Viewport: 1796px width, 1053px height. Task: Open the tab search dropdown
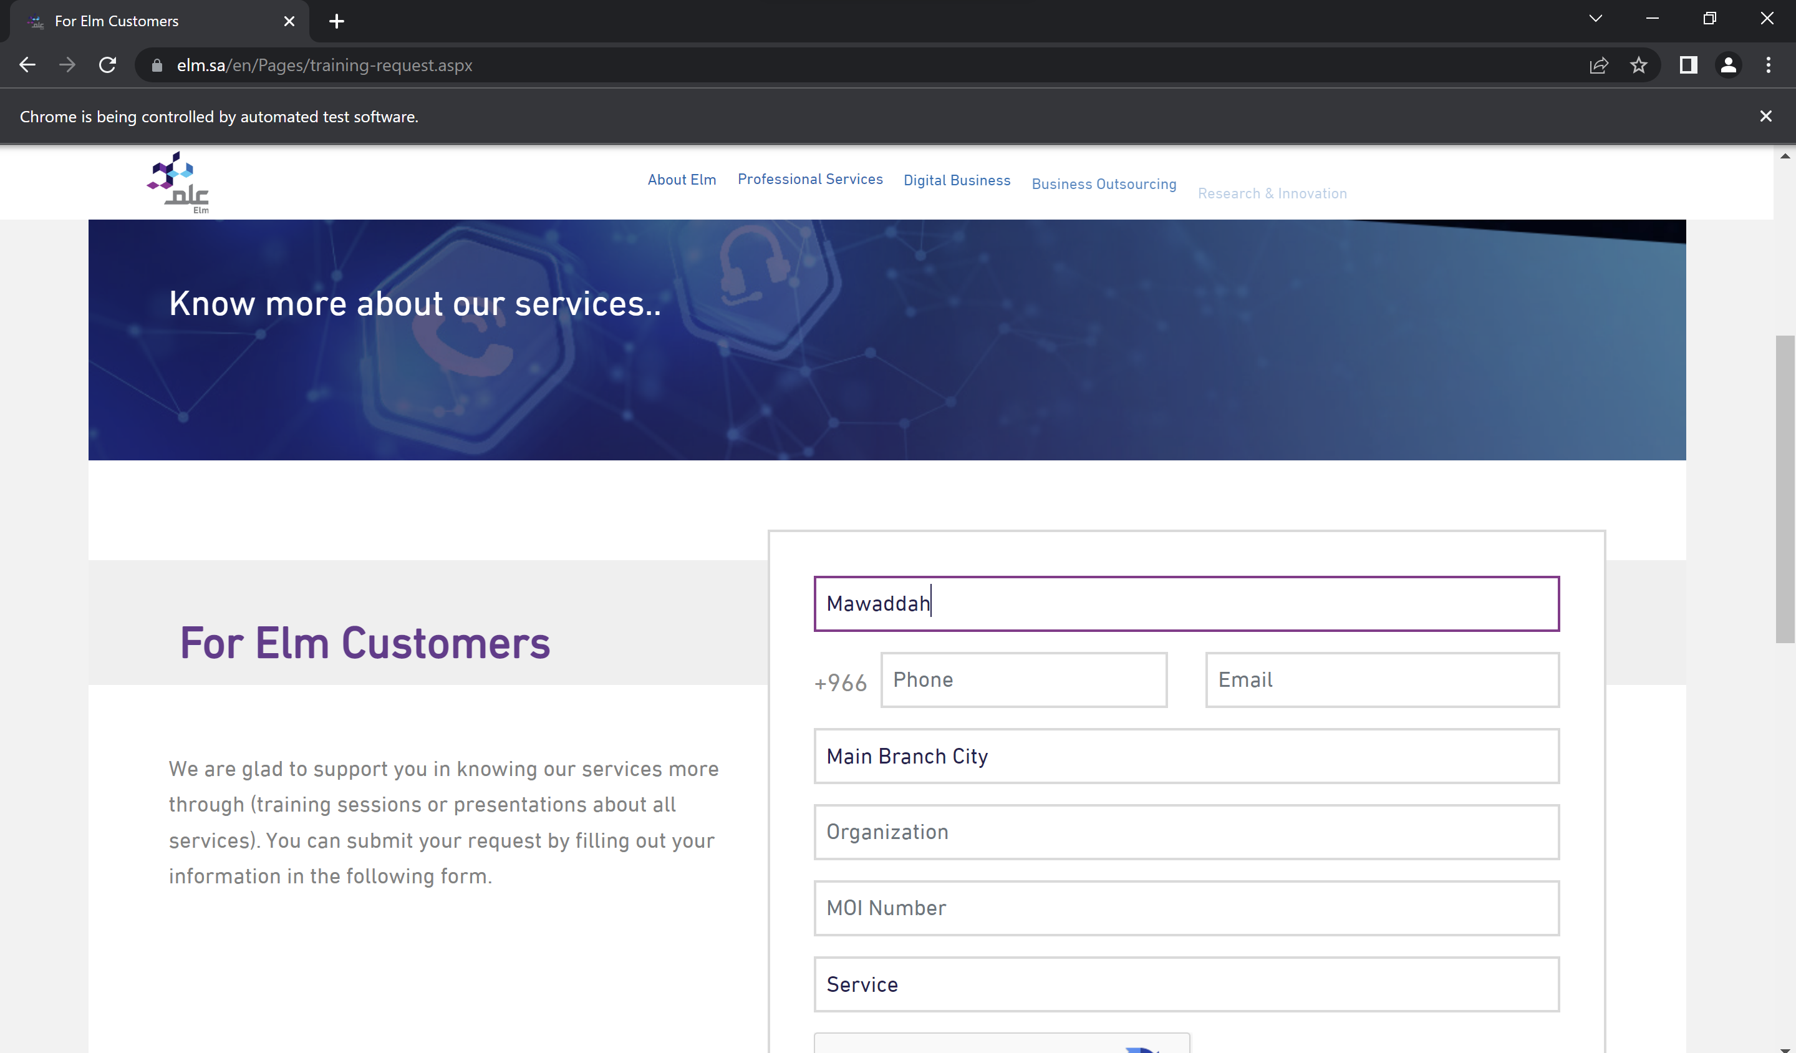coord(1596,18)
